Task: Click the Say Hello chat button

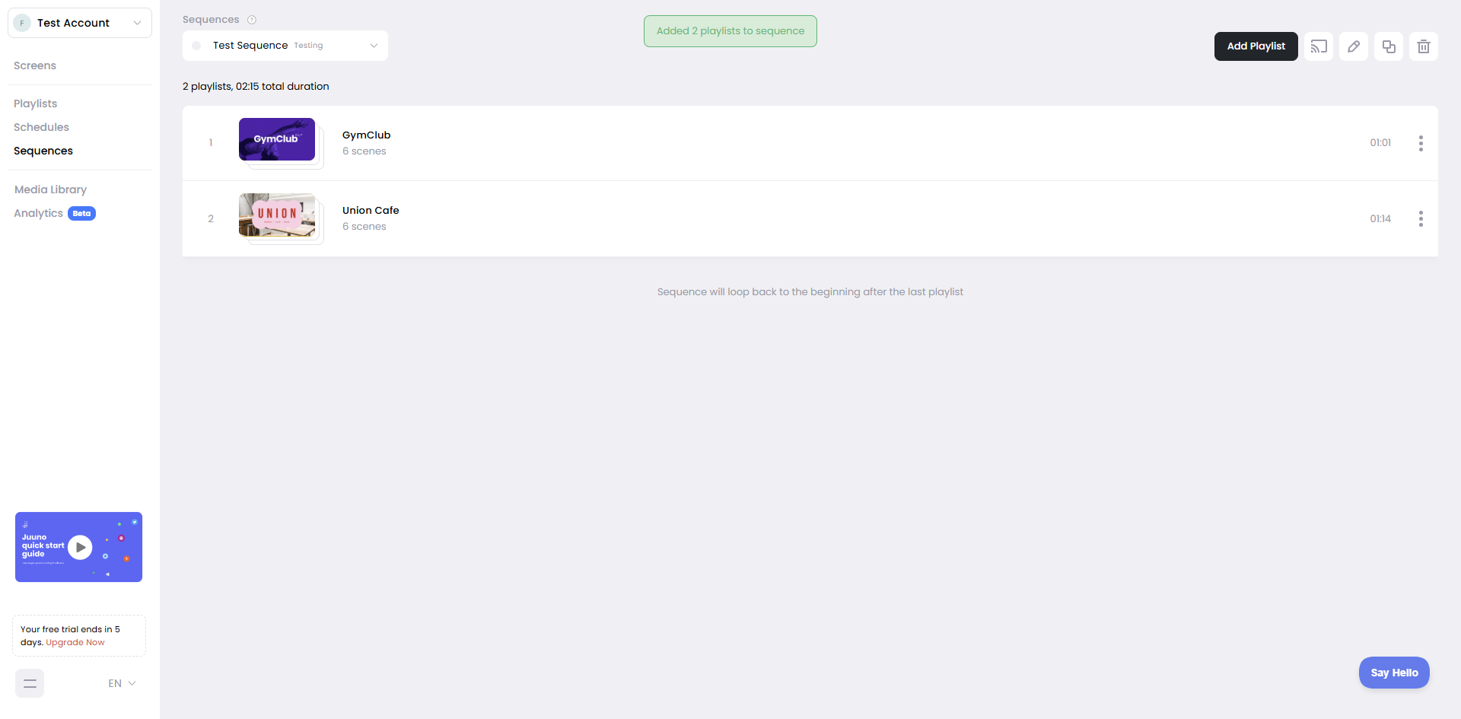Action: click(x=1393, y=673)
